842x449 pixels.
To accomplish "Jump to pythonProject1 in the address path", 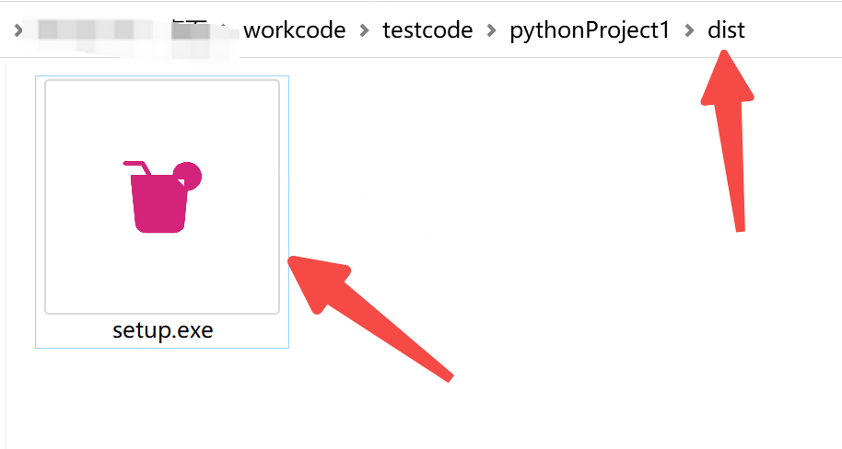I will click(x=590, y=30).
